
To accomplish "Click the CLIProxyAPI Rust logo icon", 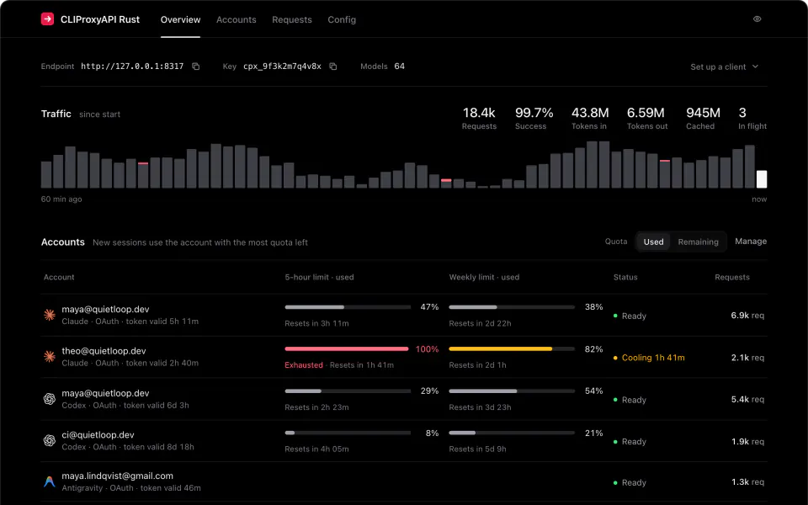I will coord(47,19).
